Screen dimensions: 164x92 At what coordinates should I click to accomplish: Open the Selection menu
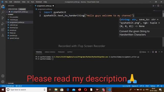(17, 2)
